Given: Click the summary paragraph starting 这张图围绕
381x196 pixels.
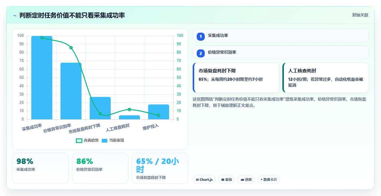Looking at the screenshot, I should coord(279,102).
